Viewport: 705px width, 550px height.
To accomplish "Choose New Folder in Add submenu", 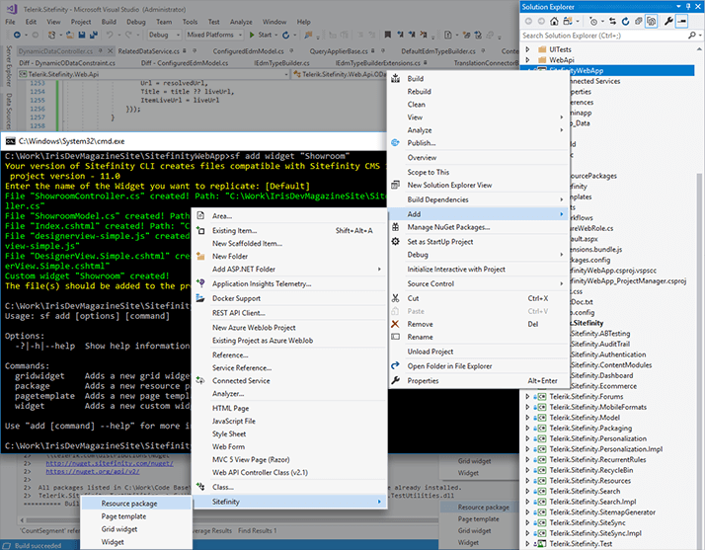I will (289, 256).
